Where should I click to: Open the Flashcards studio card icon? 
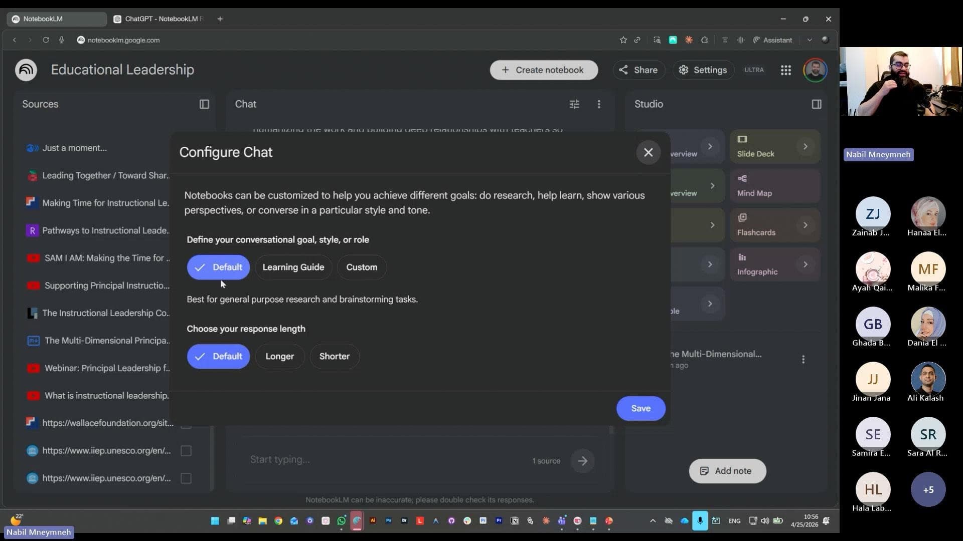pyautogui.click(x=742, y=217)
